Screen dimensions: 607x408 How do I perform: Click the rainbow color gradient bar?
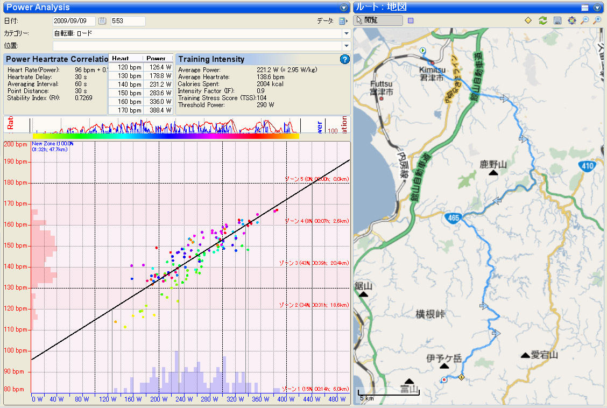pyautogui.click(x=166, y=136)
